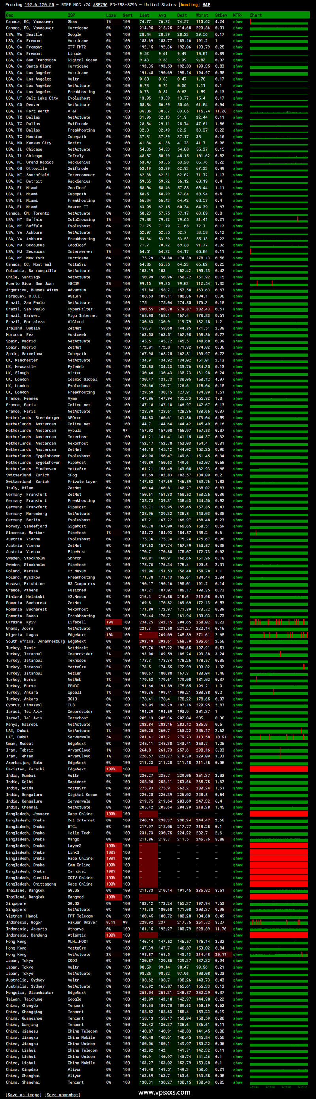Click the Chart column header

(256, 15)
